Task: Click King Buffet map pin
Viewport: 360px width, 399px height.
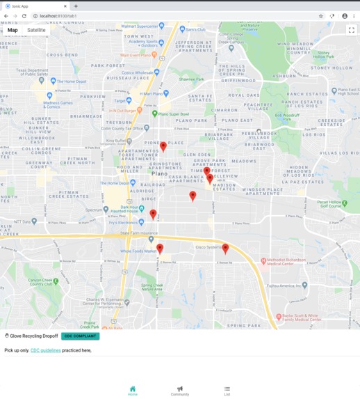Action: [129, 141]
